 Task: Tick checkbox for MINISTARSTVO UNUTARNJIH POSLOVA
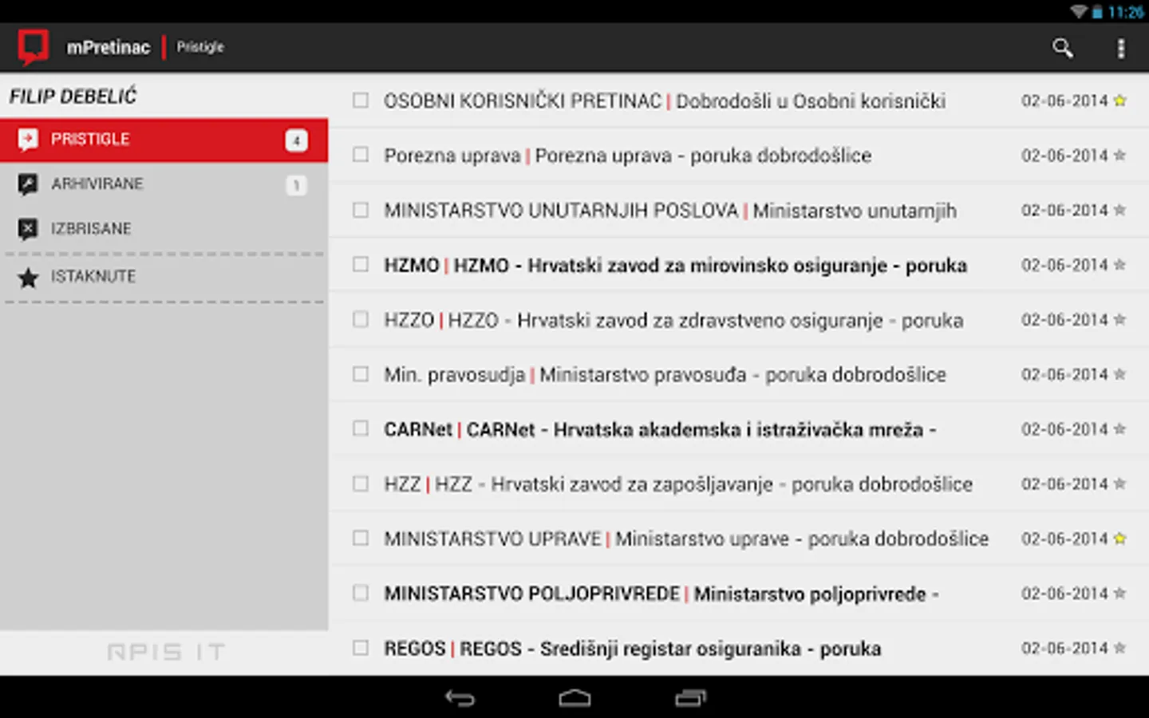tap(361, 210)
